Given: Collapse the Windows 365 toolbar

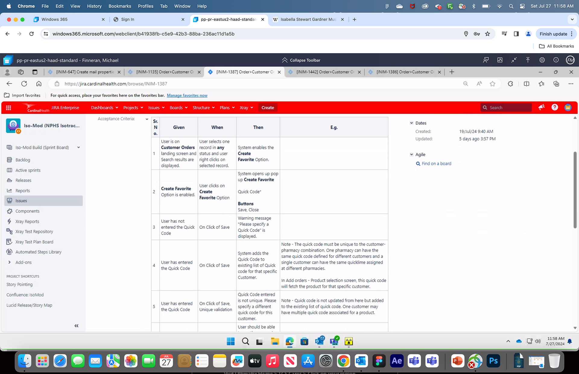Looking at the screenshot, I should coord(301,60).
